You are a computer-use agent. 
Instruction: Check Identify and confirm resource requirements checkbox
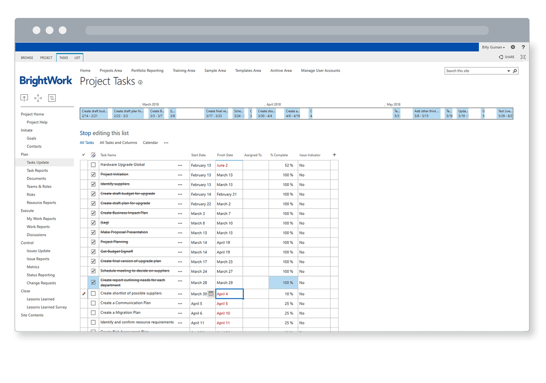[x=93, y=322]
